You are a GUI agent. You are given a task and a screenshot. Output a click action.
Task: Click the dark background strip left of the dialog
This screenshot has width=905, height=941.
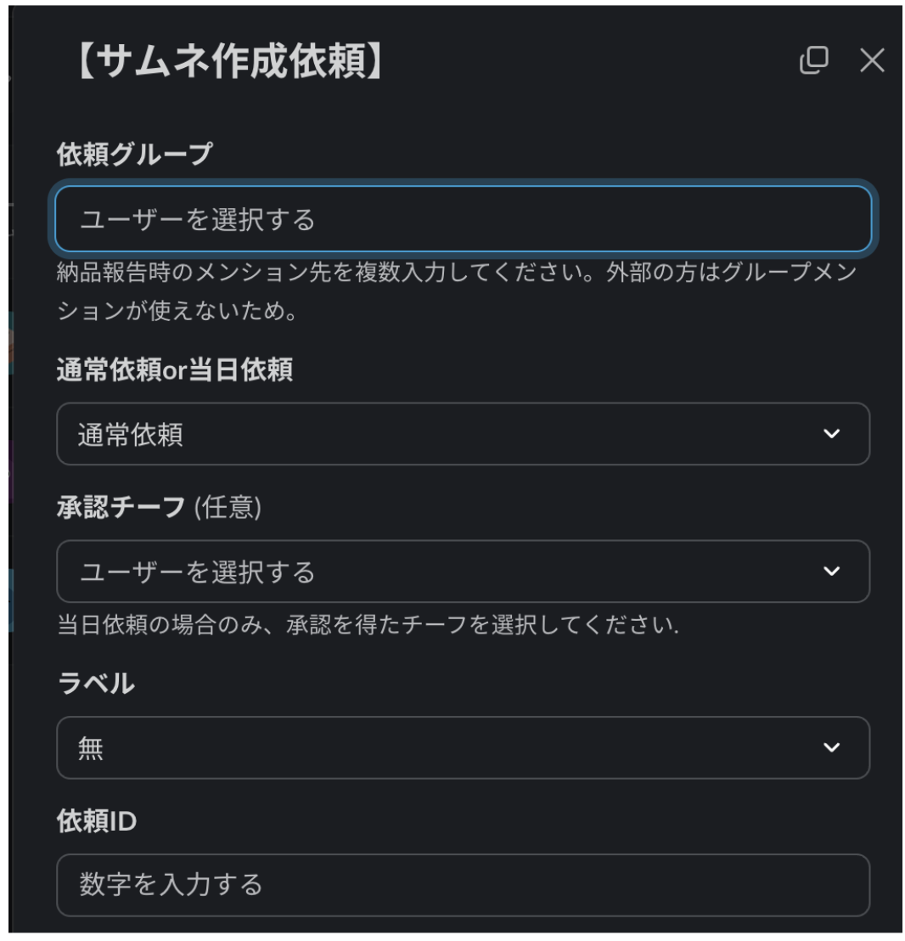pyautogui.click(x=4, y=467)
